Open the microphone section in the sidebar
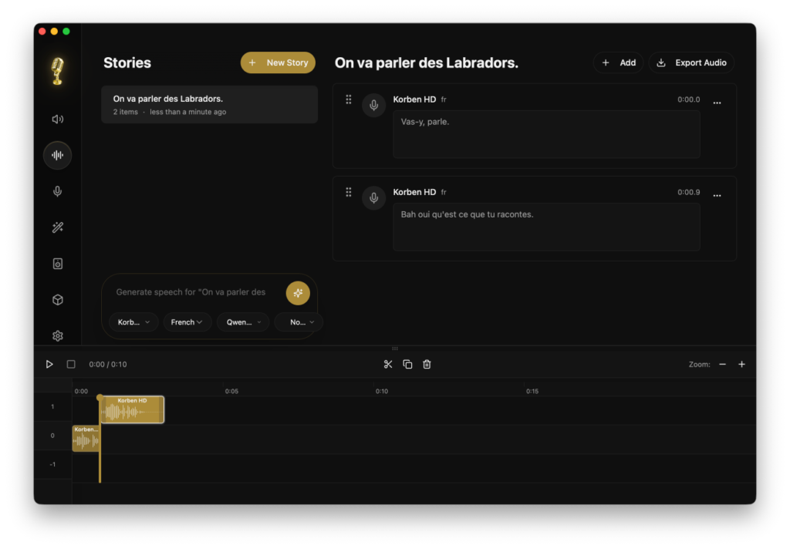The image size is (790, 549). [x=57, y=192]
